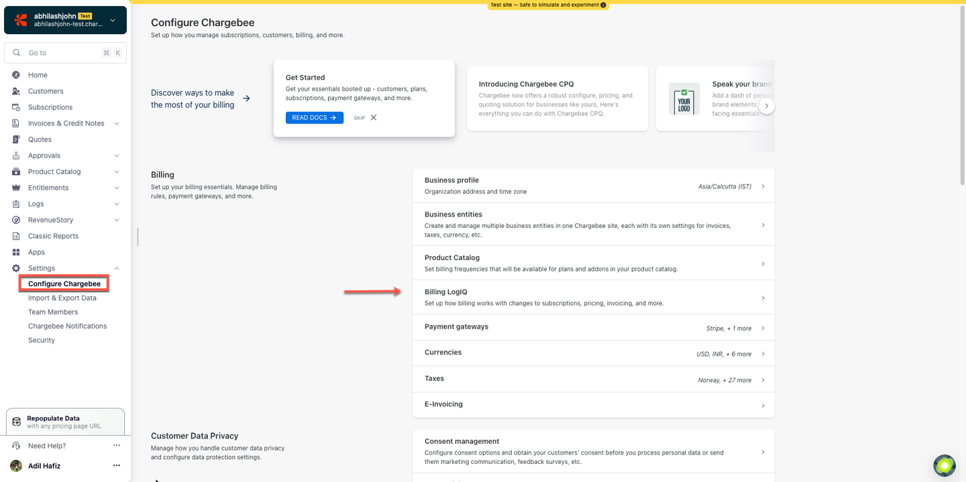This screenshot has width=966, height=482.
Task: Expand the Product Catalog submenu chevron
Action: pos(117,172)
